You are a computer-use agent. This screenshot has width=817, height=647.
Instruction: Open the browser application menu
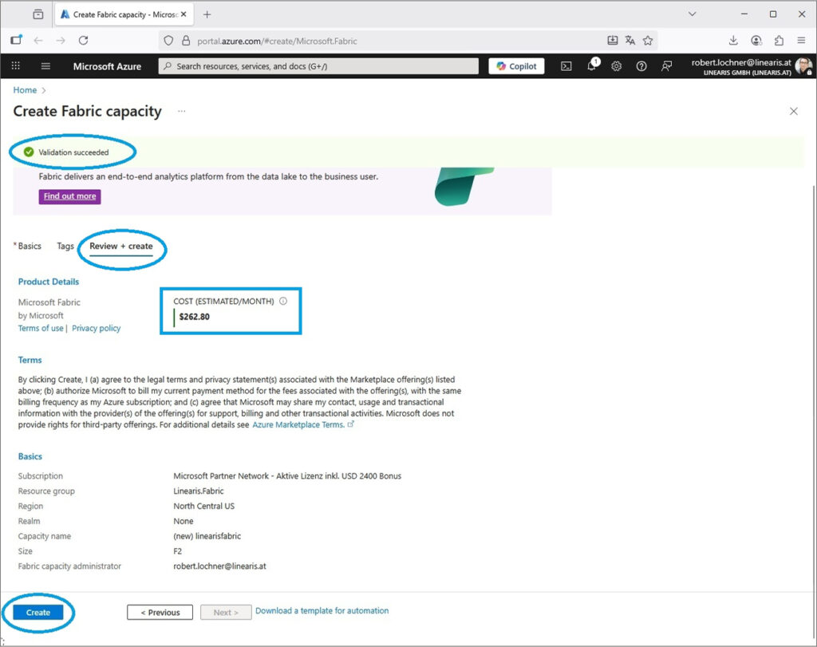(801, 41)
